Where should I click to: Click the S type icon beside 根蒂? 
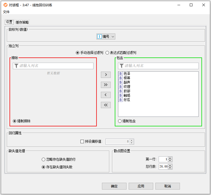[x=120, y=78]
